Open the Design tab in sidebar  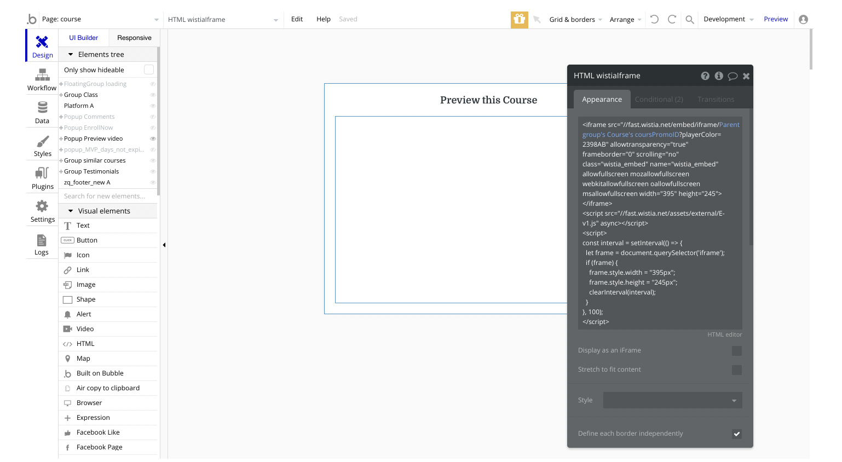click(x=42, y=47)
